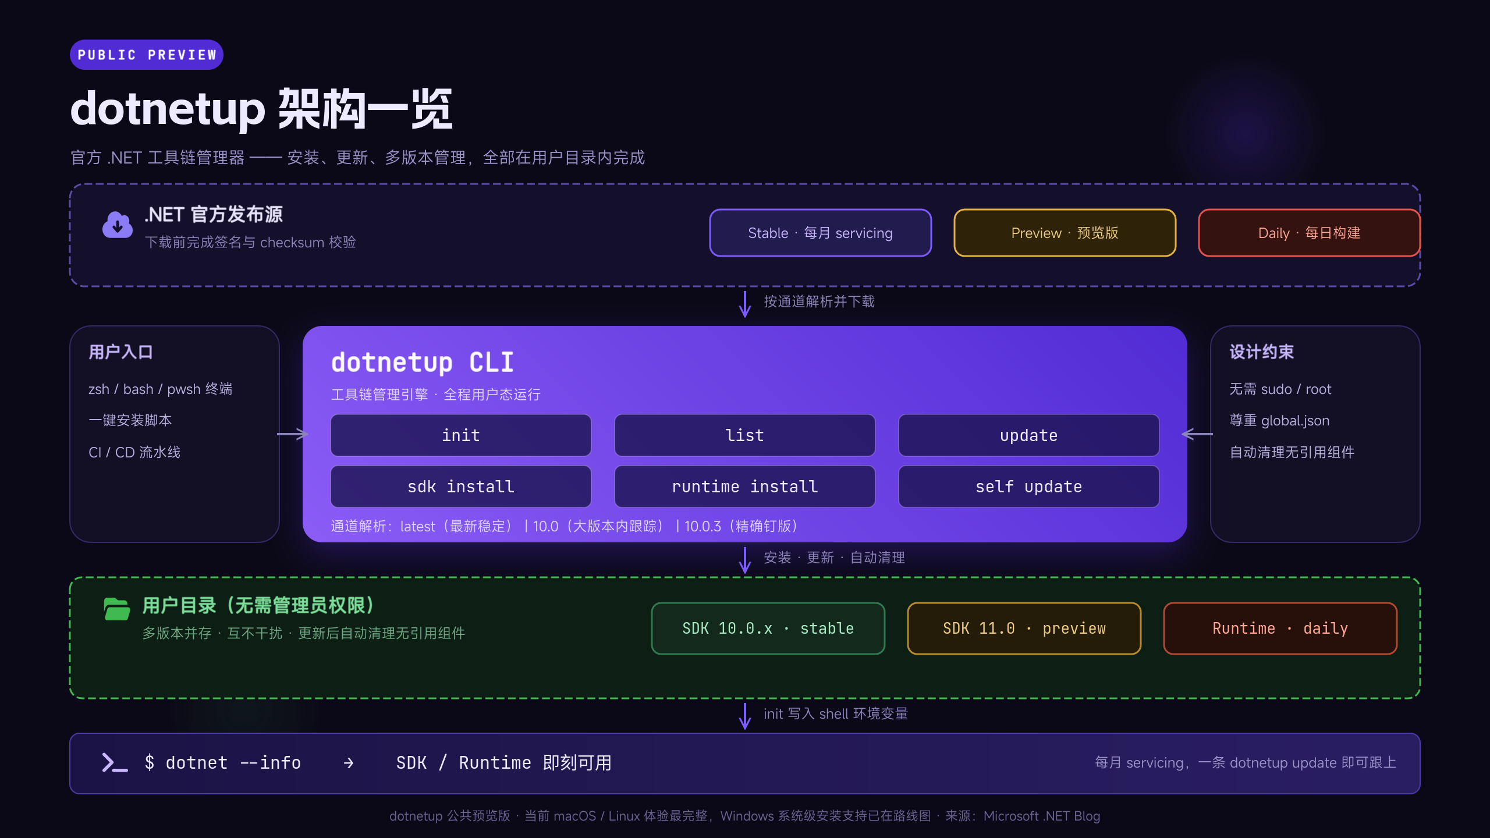Image resolution: width=1490 pixels, height=838 pixels.
Task: Select the SDK 10.0.x · stable chip
Action: tap(768, 628)
